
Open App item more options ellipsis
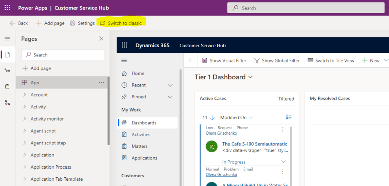(101, 82)
